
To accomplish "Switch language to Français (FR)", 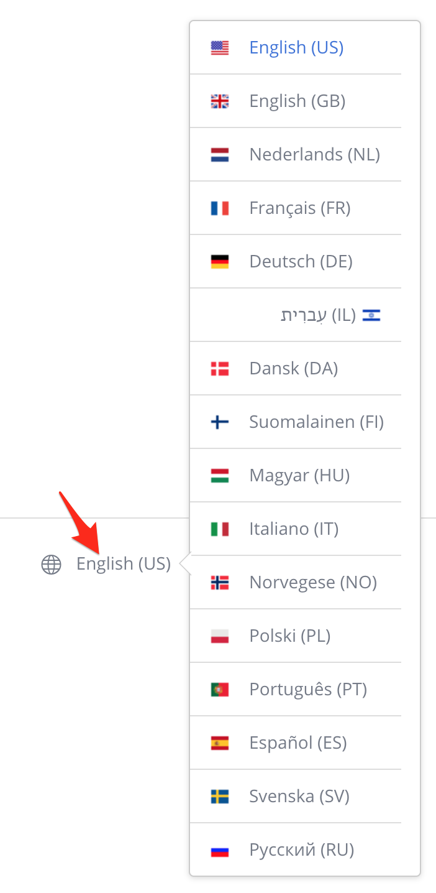I will (296, 208).
